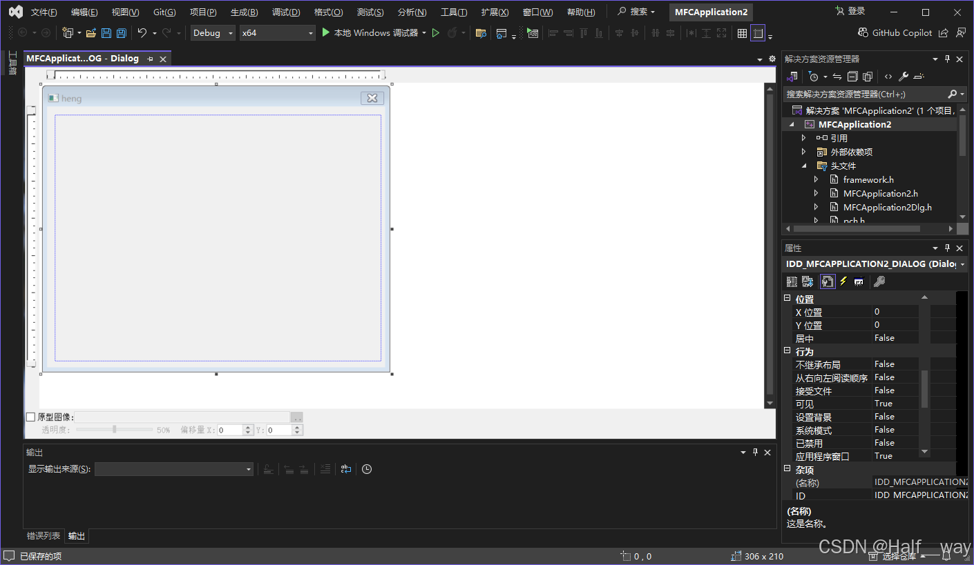Open the editor settings gear icon

[x=772, y=59]
